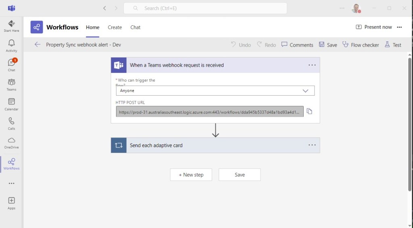Copy the HTTP POST URL
413x228 pixels.
pyautogui.click(x=309, y=111)
